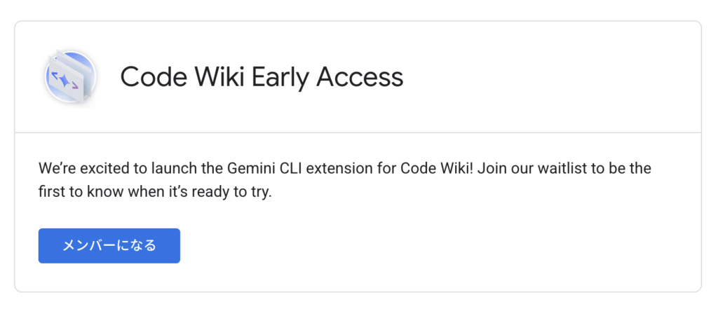Click the divider line below the heading
The width and height of the screenshot is (718, 309).
pos(358,132)
